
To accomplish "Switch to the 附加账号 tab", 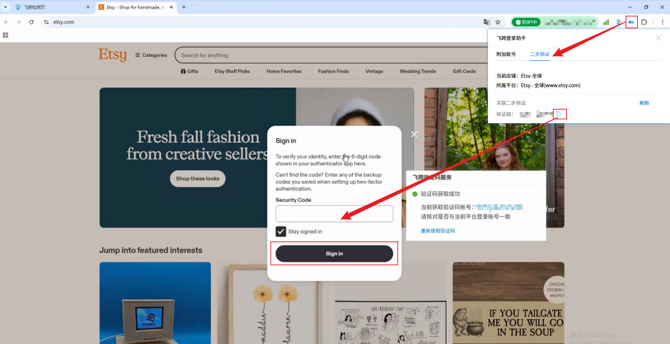I will [x=506, y=54].
